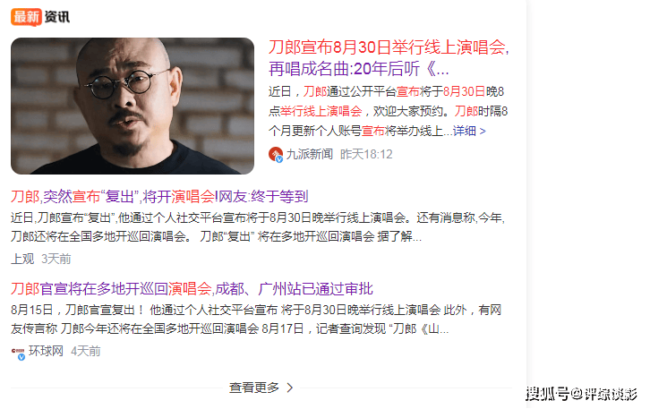Click the 查看更多 text button
This screenshot has width=650, height=409.
[x=254, y=388]
